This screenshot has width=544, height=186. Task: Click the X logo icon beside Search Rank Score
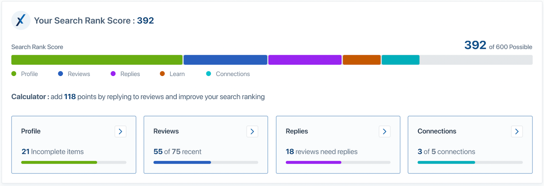pyautogui.click(x=21, y=20)
